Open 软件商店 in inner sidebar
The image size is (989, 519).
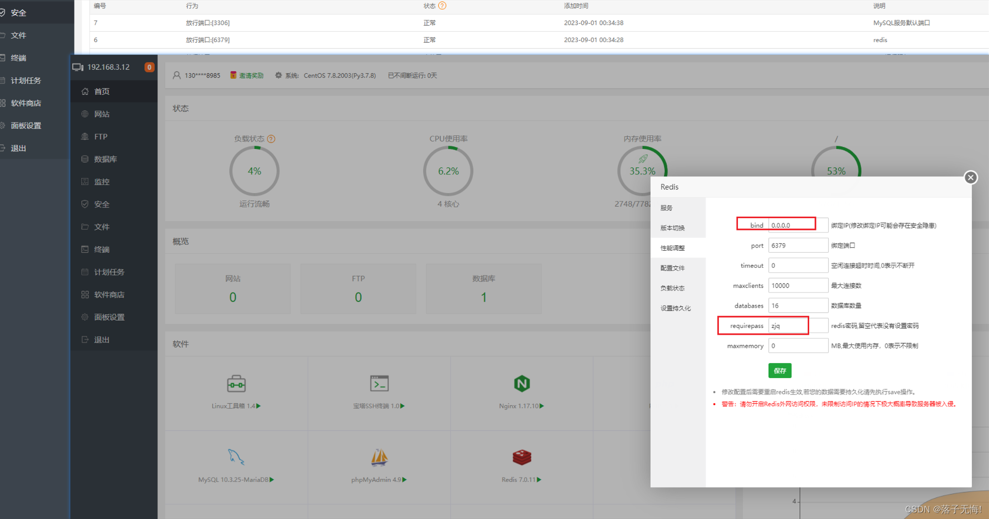114,294
